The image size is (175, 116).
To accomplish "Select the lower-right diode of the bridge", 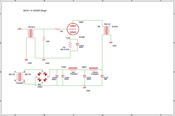I will [x=45, y=80].
